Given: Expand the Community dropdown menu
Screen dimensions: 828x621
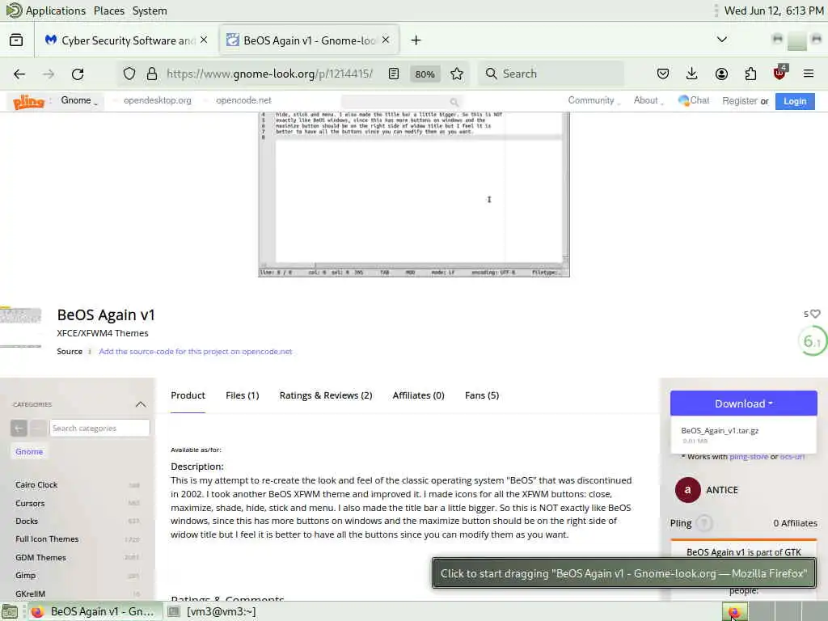Looking at the screenshot, I should (594, 100).
